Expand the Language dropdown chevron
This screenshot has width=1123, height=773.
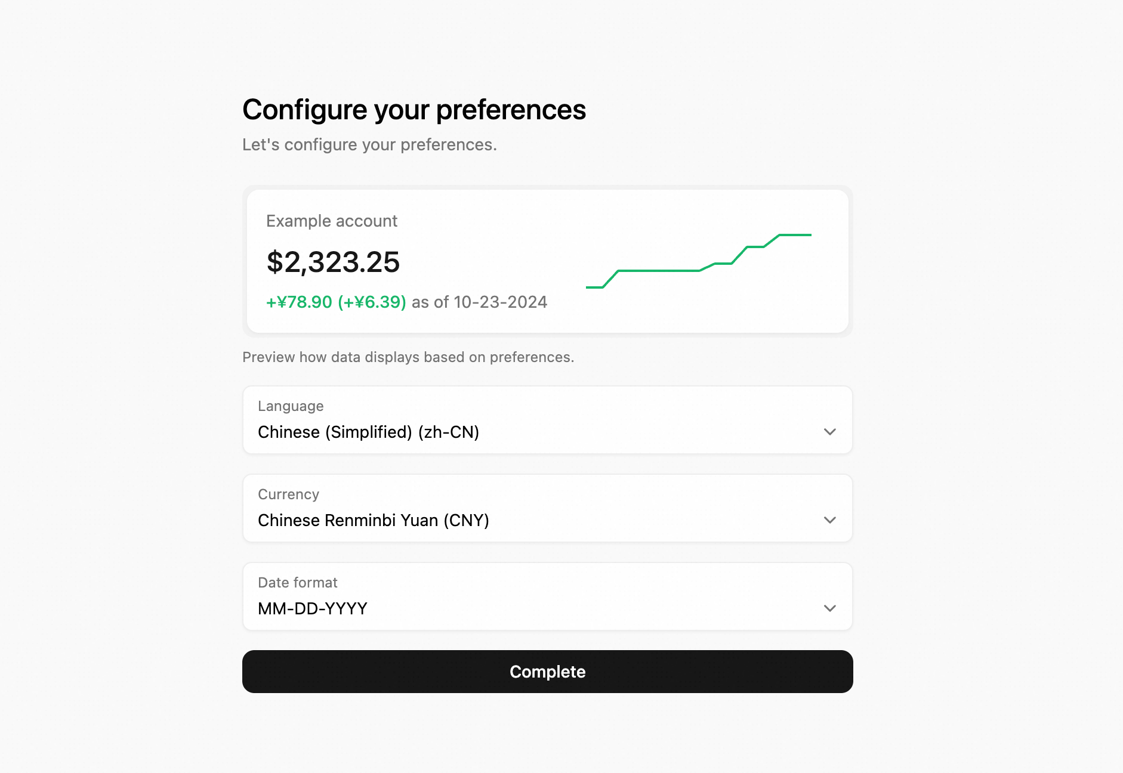tap(829, 432)
